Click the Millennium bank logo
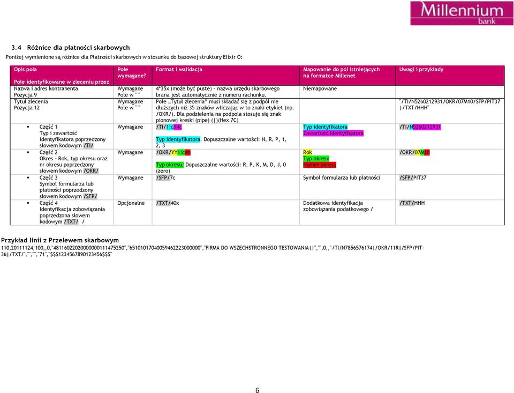 click(462, 13)
